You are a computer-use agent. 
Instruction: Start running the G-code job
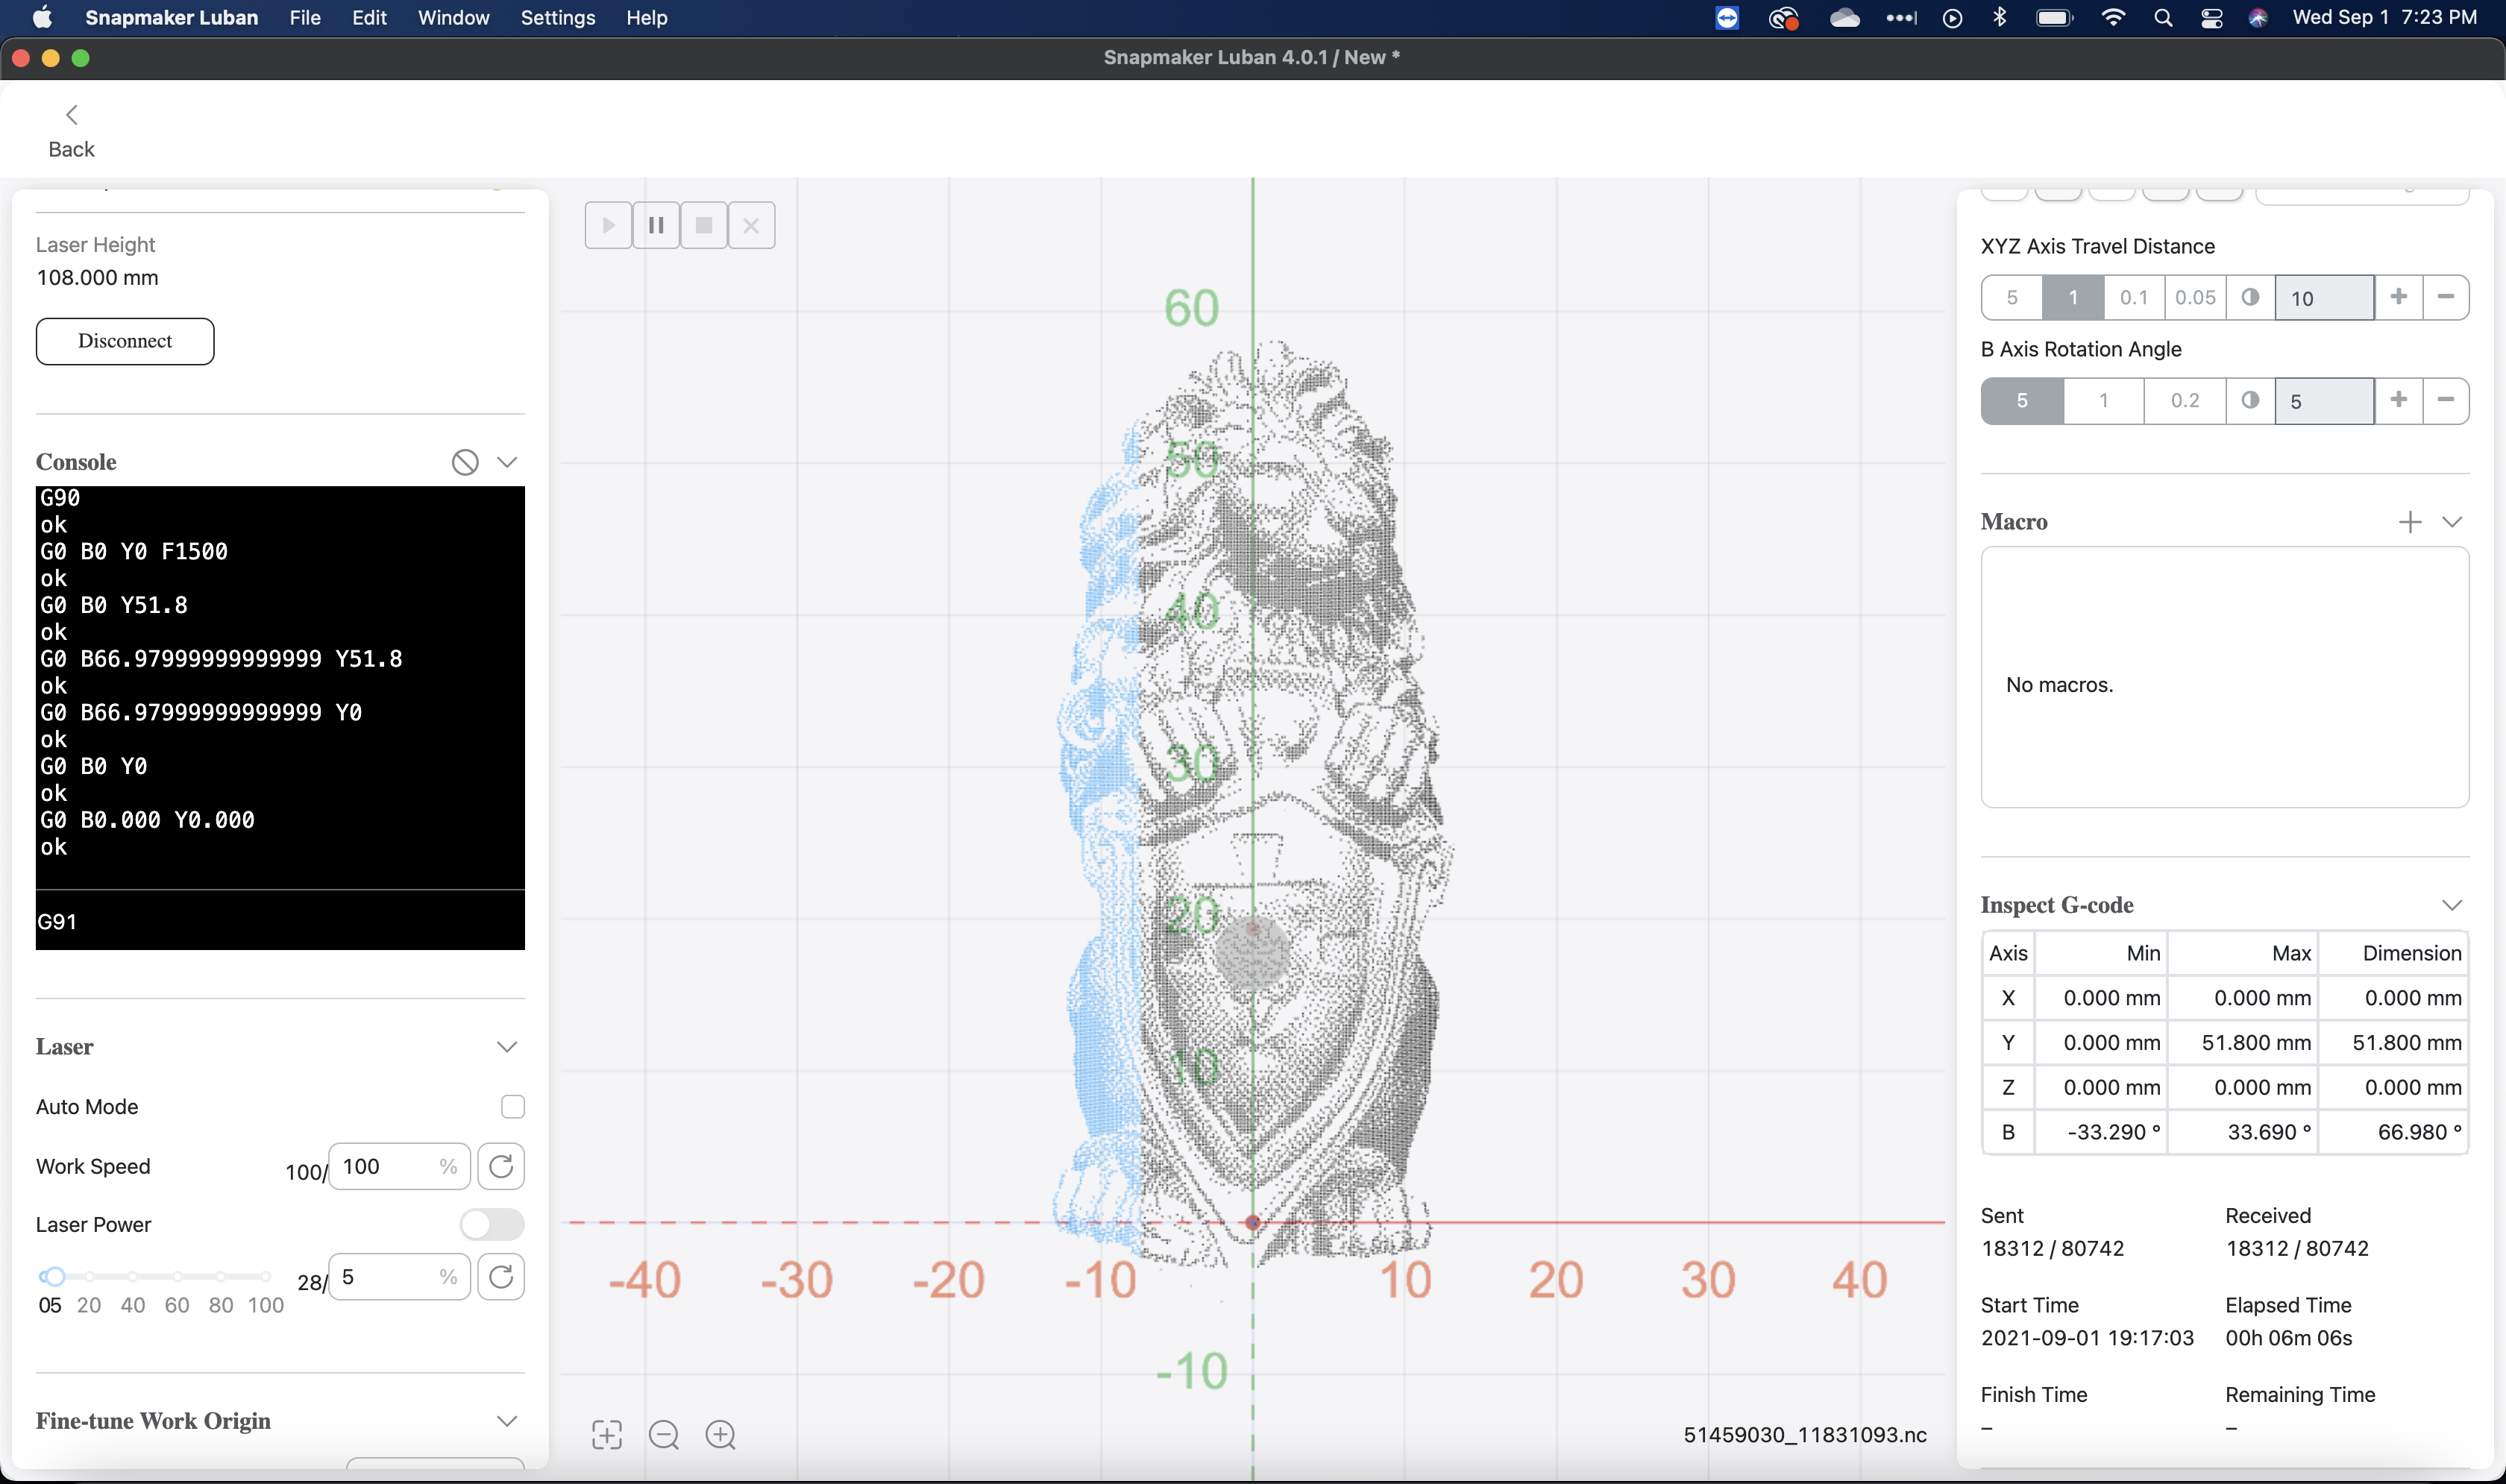pyautogui.click(x=608, y=224)
